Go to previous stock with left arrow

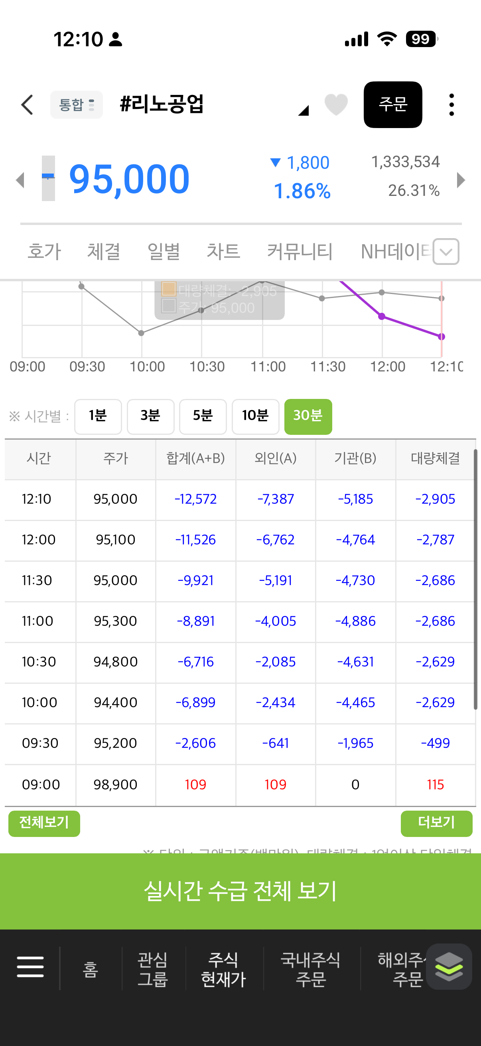point(20,180)
